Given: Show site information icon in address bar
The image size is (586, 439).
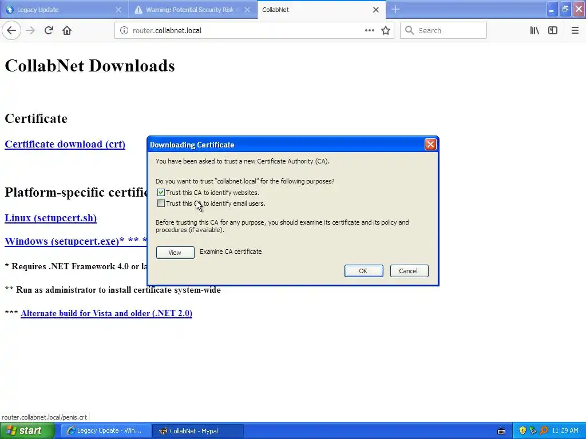Looking at the screenshot, I should (x=124, y=31).
